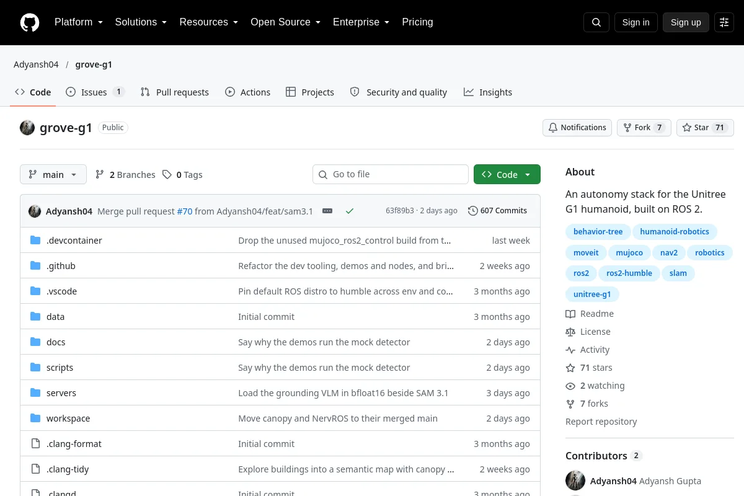Open the green Code dropdown button
The image size is (744, 496).
(507, 175)
